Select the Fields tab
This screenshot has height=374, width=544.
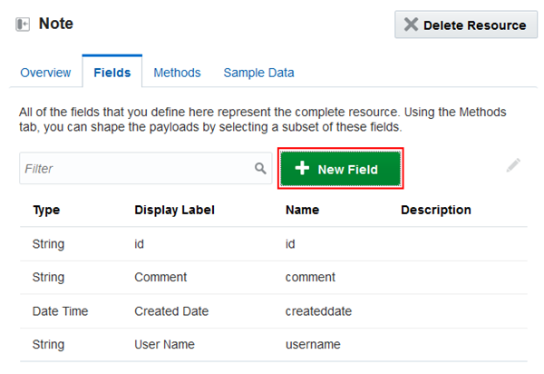coord(112,73)
